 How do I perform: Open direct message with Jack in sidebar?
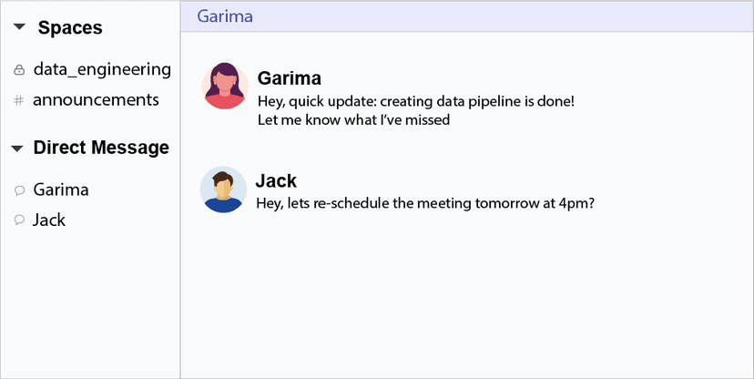coord(49,220)
